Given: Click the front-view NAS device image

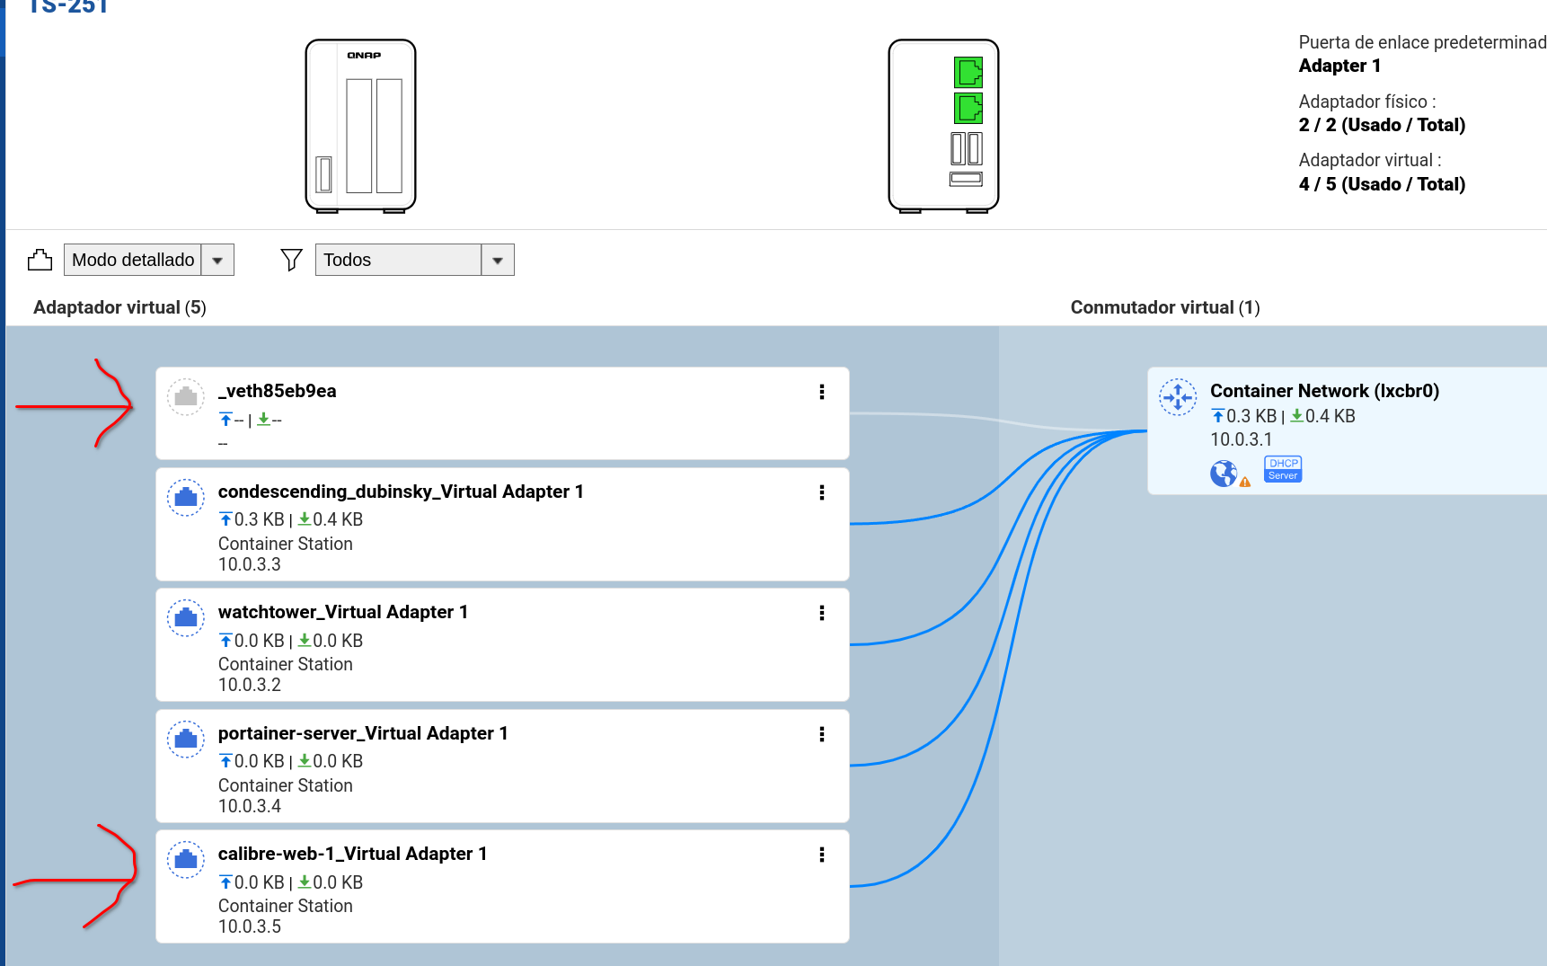Looking at the screenshot, I should pos(360,126).
